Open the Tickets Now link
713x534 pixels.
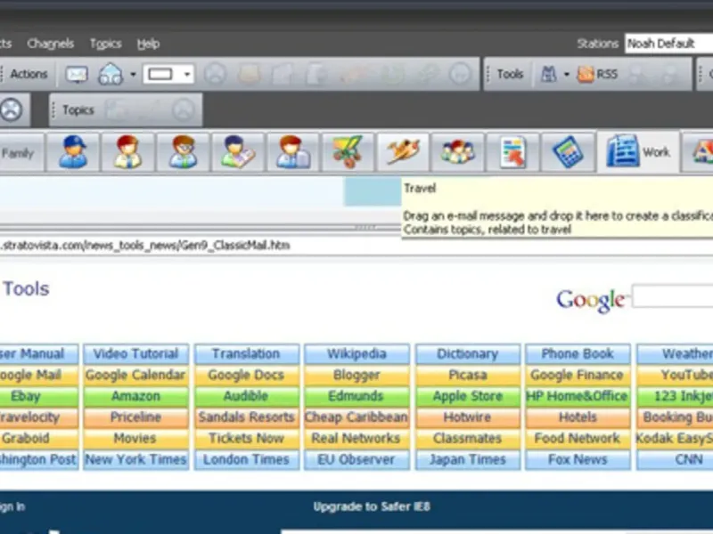[247, 438]
